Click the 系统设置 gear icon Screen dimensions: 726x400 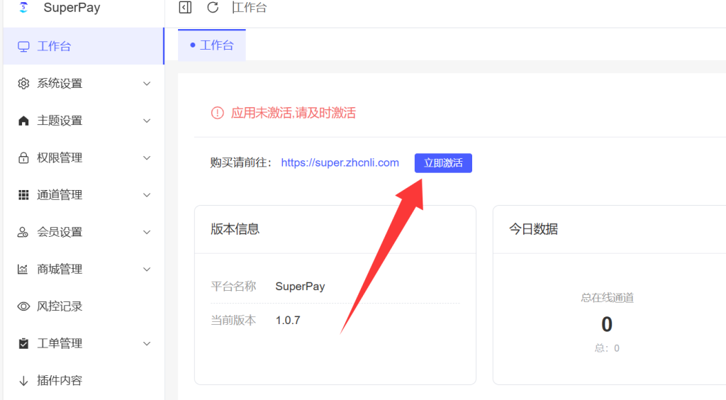tap(23, 84)
